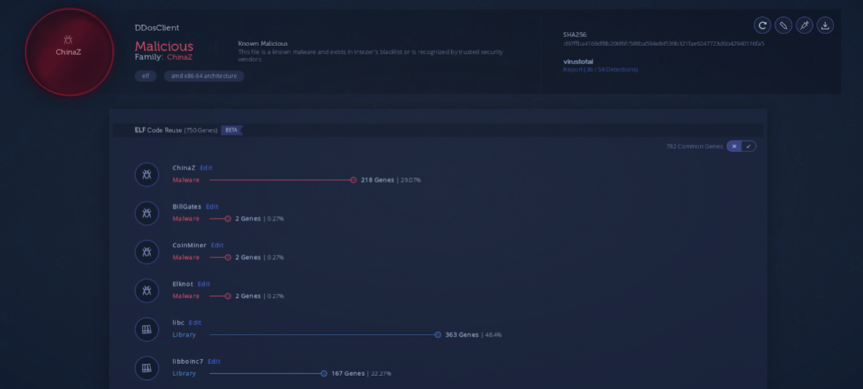
Task: Open the VirusTotal Report detections link
Action: point(600,69)
